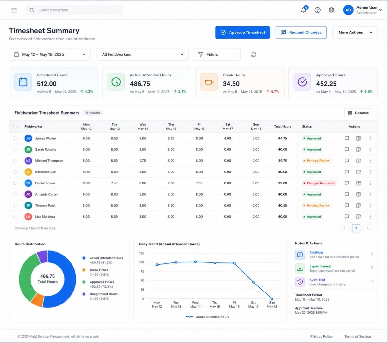
Task: Click the Add Note message icon
Action: (x=300, y=255)
